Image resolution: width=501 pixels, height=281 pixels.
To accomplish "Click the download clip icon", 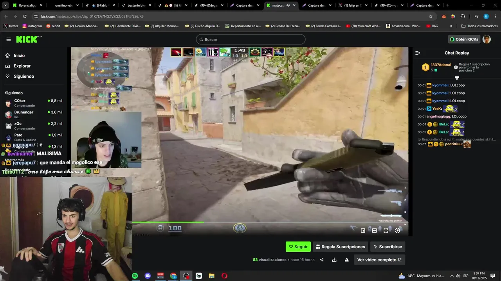I will 334,260.
